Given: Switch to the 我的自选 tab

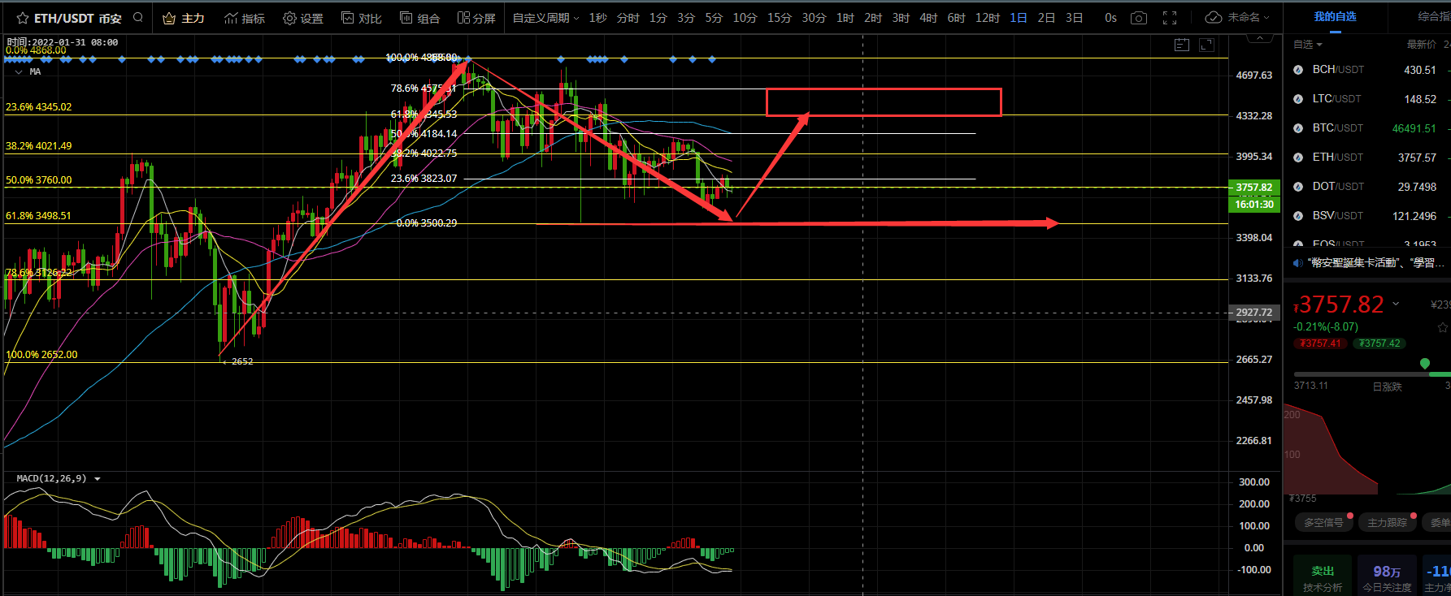Looking at the screenshot, I should click(x=1335, y=16).
